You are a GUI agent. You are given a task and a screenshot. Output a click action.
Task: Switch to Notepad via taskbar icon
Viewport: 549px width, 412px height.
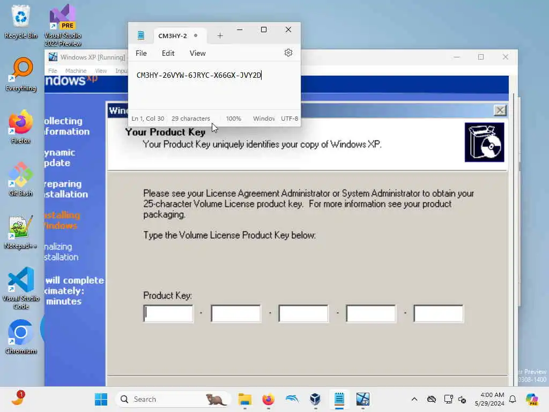click(x=339, y=399)
